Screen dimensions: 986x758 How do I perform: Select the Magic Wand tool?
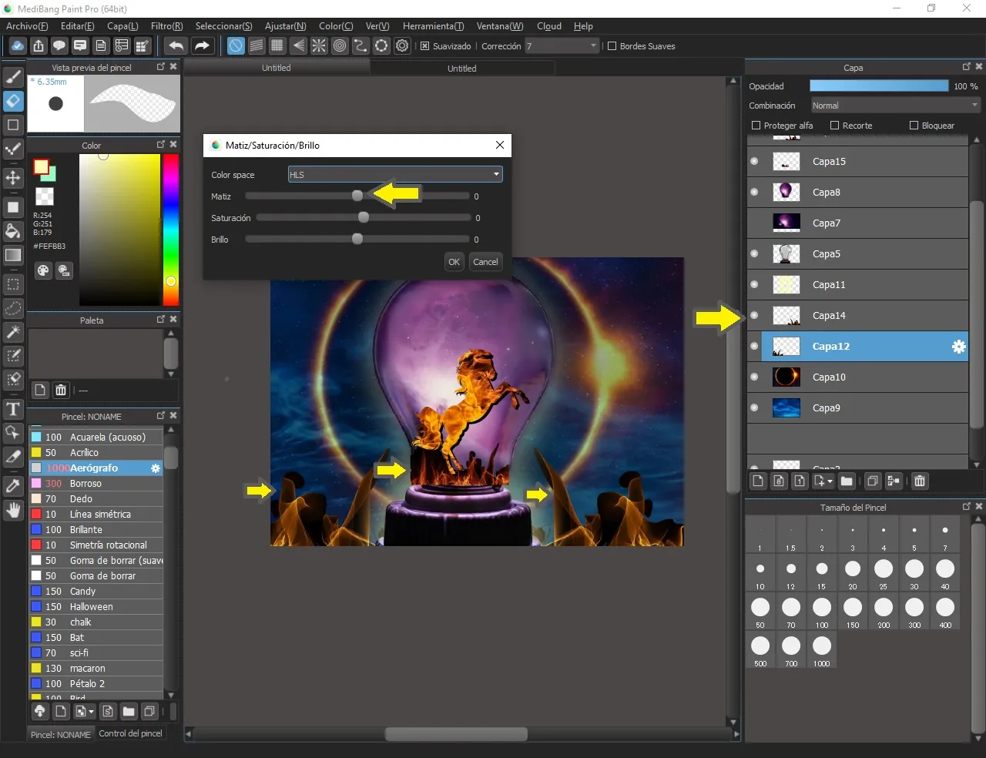13,332
